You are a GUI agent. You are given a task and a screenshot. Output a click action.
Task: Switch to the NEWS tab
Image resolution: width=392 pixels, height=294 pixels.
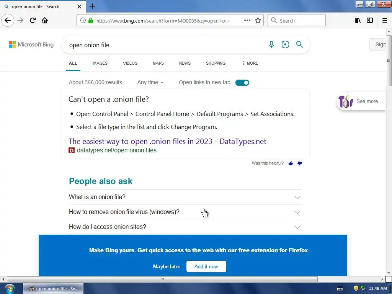click(185, 63)
